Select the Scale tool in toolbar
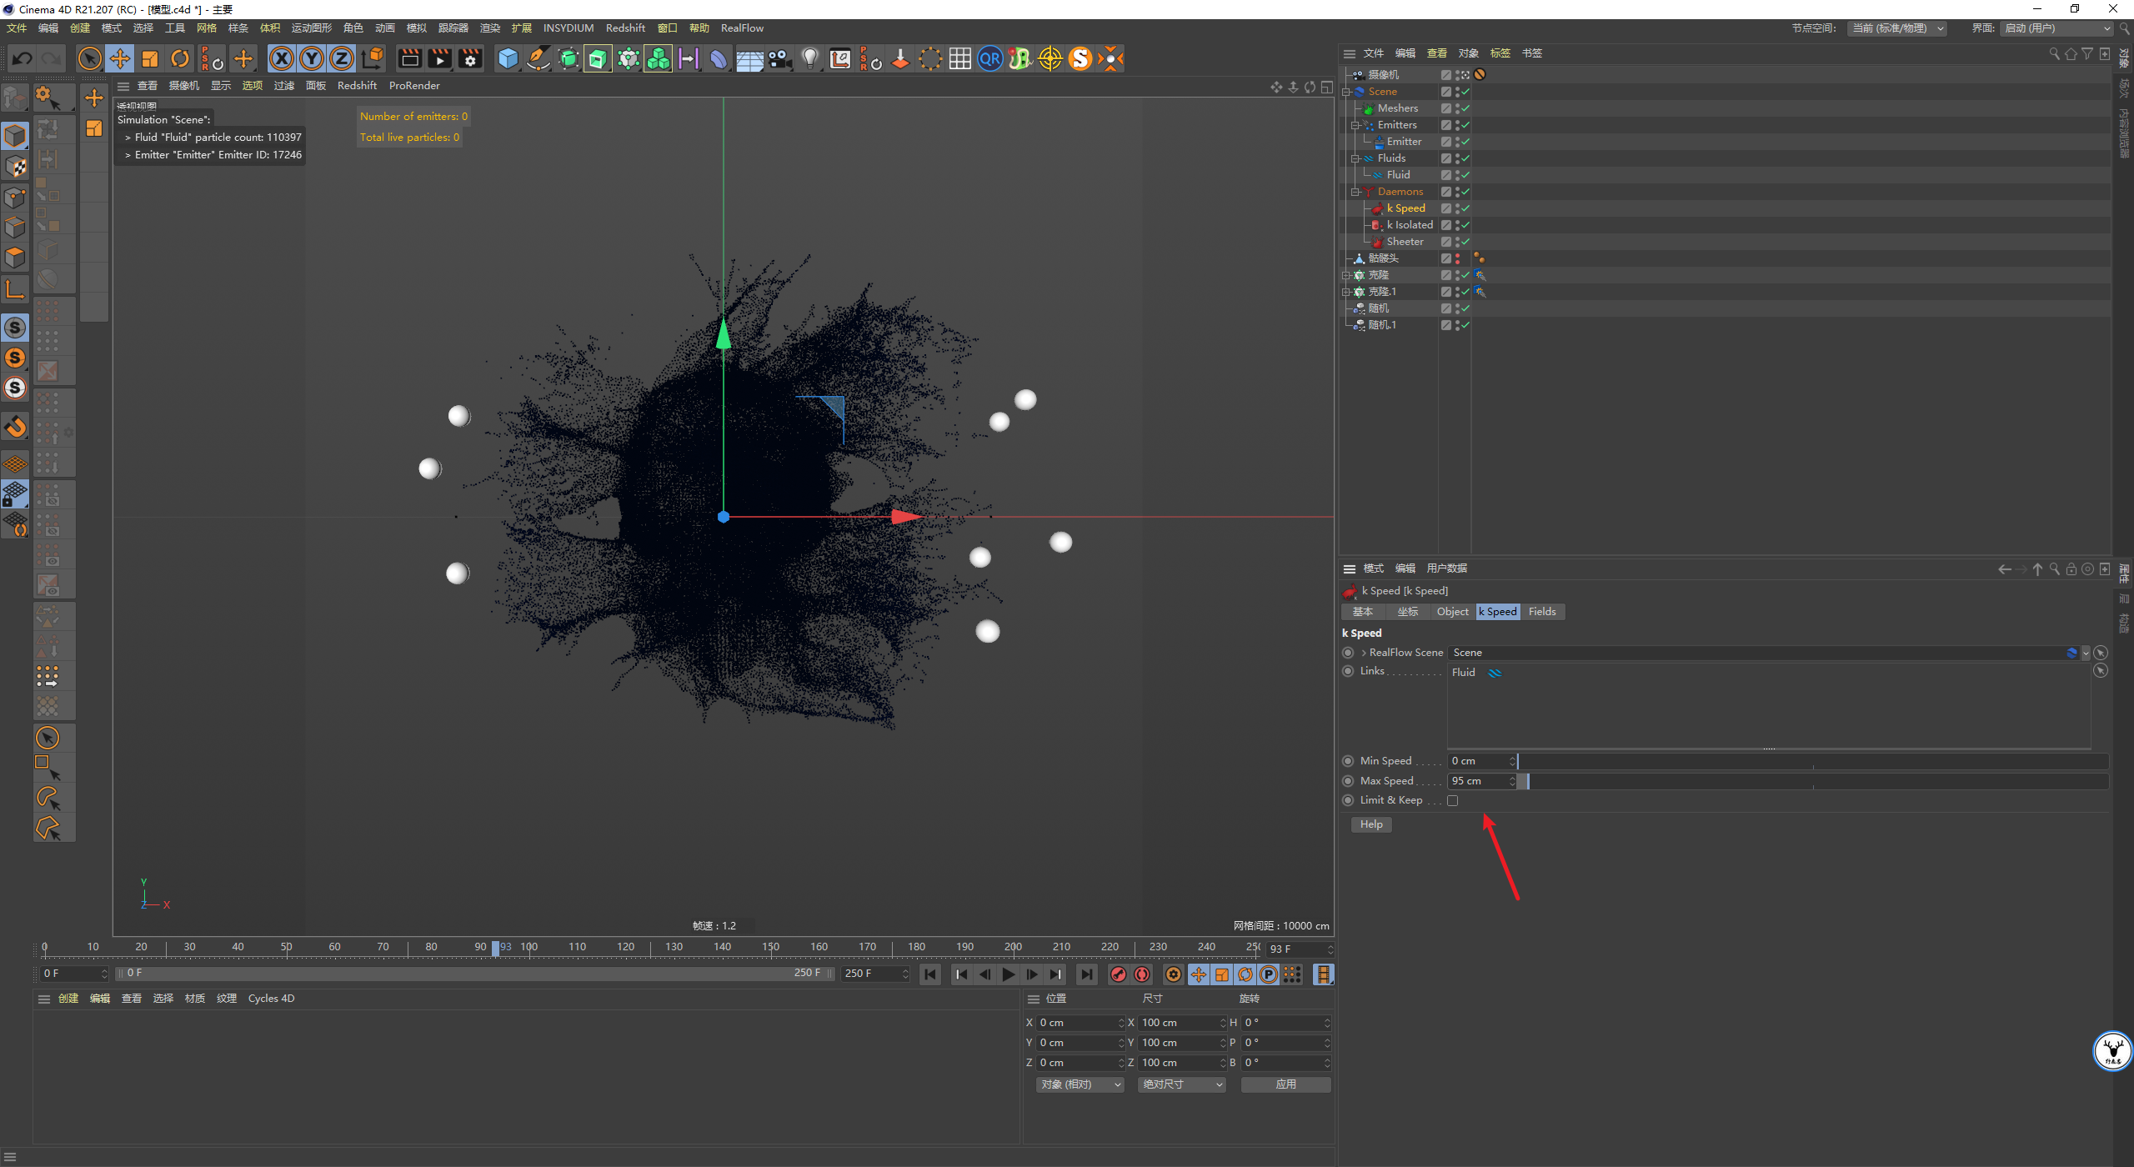The image size is (2134, 1167). point(150,58)
